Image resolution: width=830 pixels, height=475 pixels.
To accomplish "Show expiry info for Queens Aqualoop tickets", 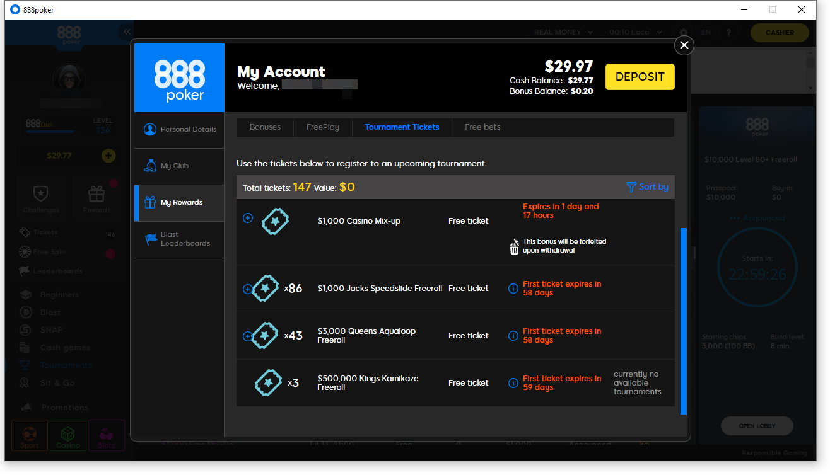I will coord(513,336).
